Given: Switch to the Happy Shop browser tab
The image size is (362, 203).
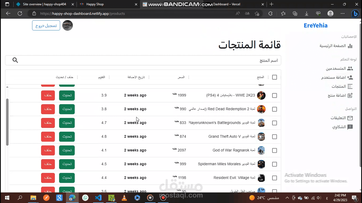Looking at the screenshot, I should 109,4.
